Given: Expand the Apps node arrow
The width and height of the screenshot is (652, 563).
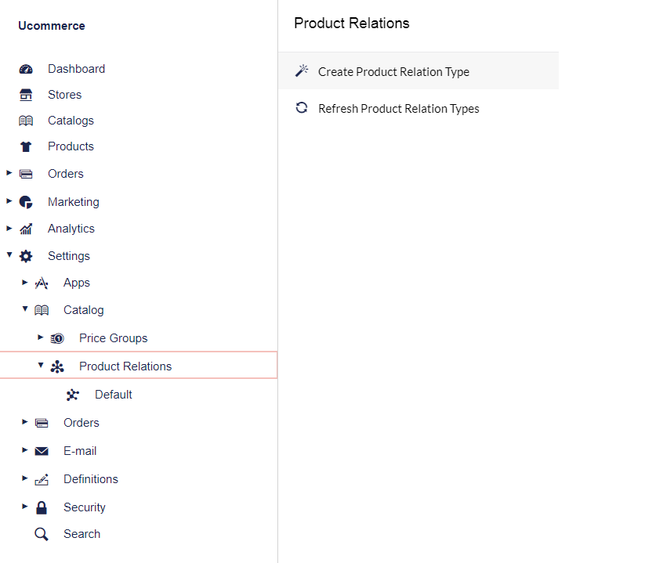Looking at the screenshot, I should (x=25, y=283).
